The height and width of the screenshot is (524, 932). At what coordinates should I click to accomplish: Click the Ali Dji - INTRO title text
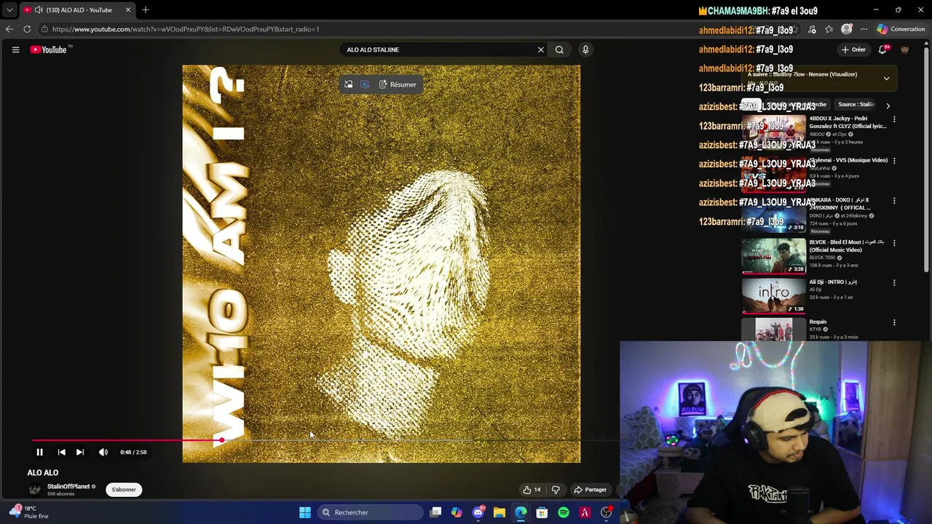(x=832, y=282)
